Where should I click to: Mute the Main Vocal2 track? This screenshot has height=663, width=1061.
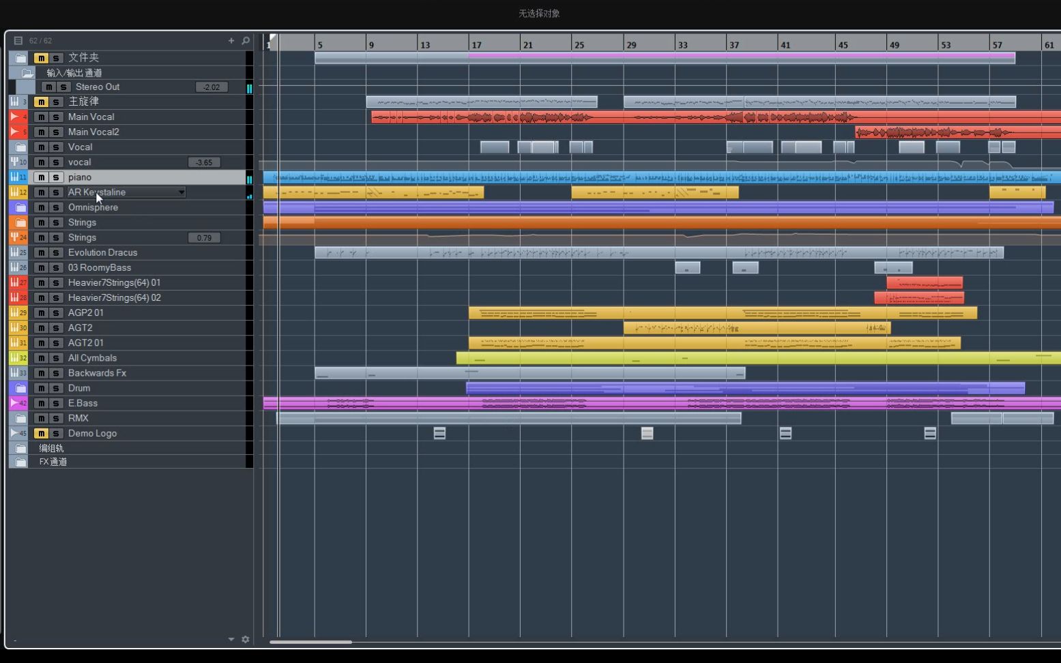[x=41, y=132]
